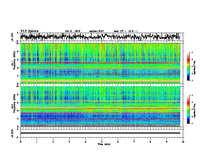
Task: Click the station=KAP label
Action: click(96, 31)
